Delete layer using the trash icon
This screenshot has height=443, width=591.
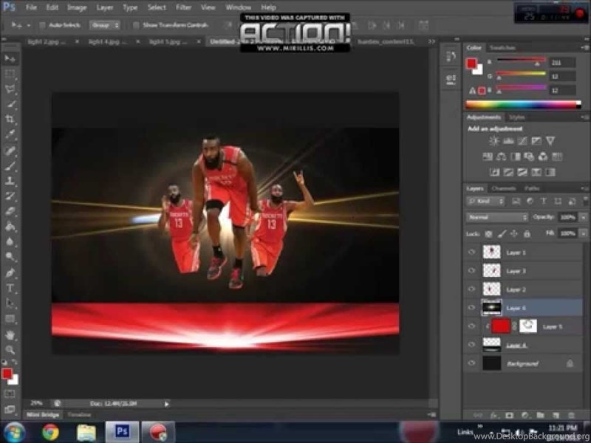(570, 416)
